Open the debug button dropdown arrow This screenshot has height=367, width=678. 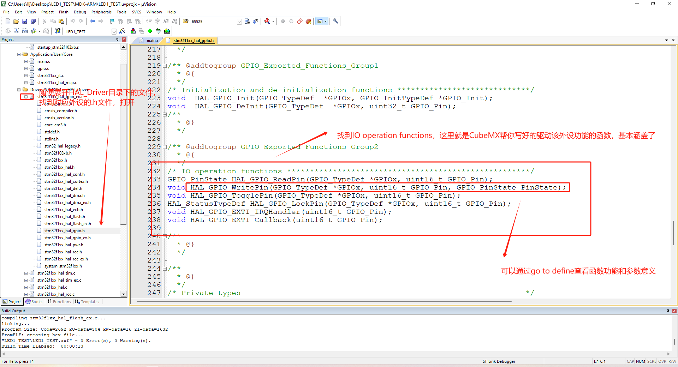pos(273,21)
